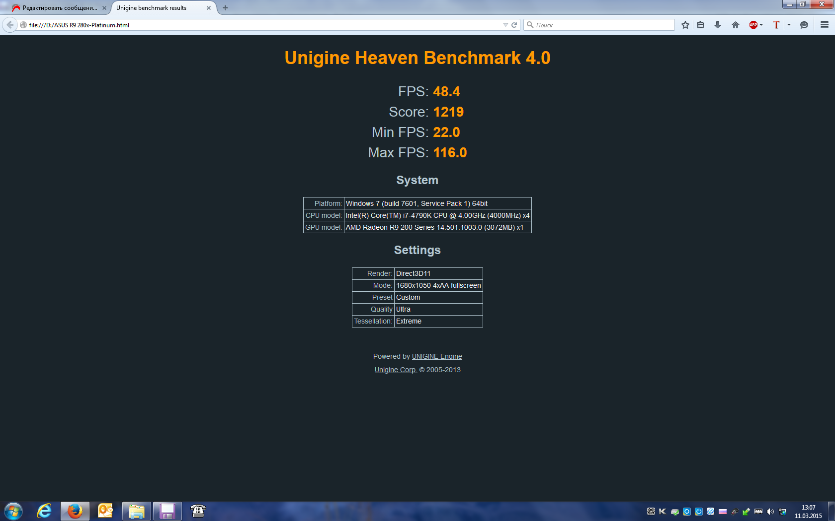Open the downloads arrow icon
Viewport: 835px width, 521px height.
click(718, 25)
